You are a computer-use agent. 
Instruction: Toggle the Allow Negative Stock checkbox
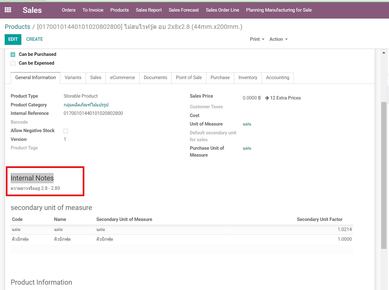pyautogui.click(x=66, y=131)
